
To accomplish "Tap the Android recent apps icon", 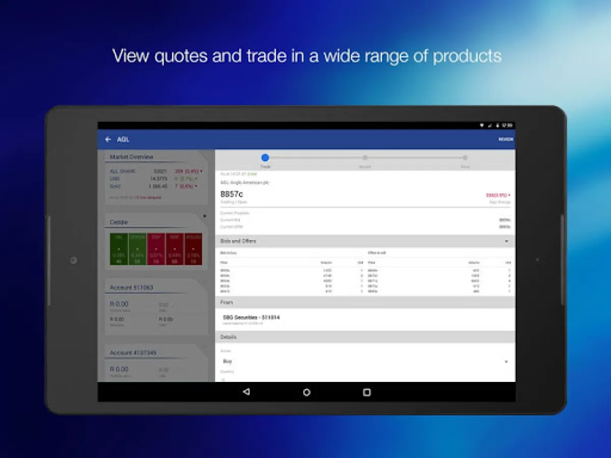I will pos(367,392).
